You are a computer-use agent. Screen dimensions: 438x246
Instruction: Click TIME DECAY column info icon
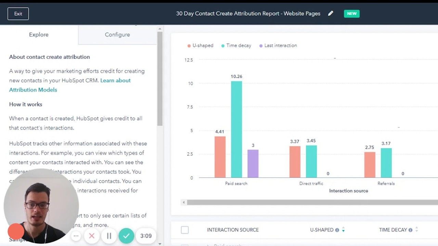pyautogui.click(x=410, y=230)
